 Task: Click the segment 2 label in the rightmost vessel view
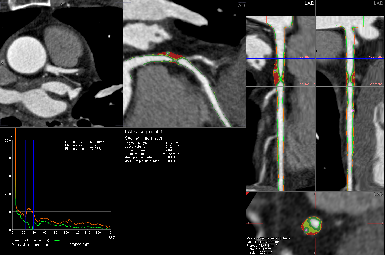click(x=376, y=84)
